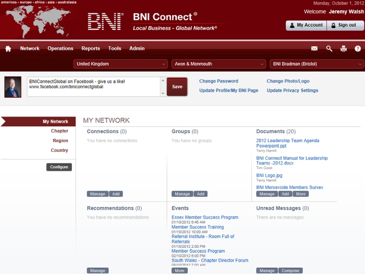Open Referral Institute - Room Full of Referrals
The height and width of the screenshot is (274, 365).
[x=203, y=239]
